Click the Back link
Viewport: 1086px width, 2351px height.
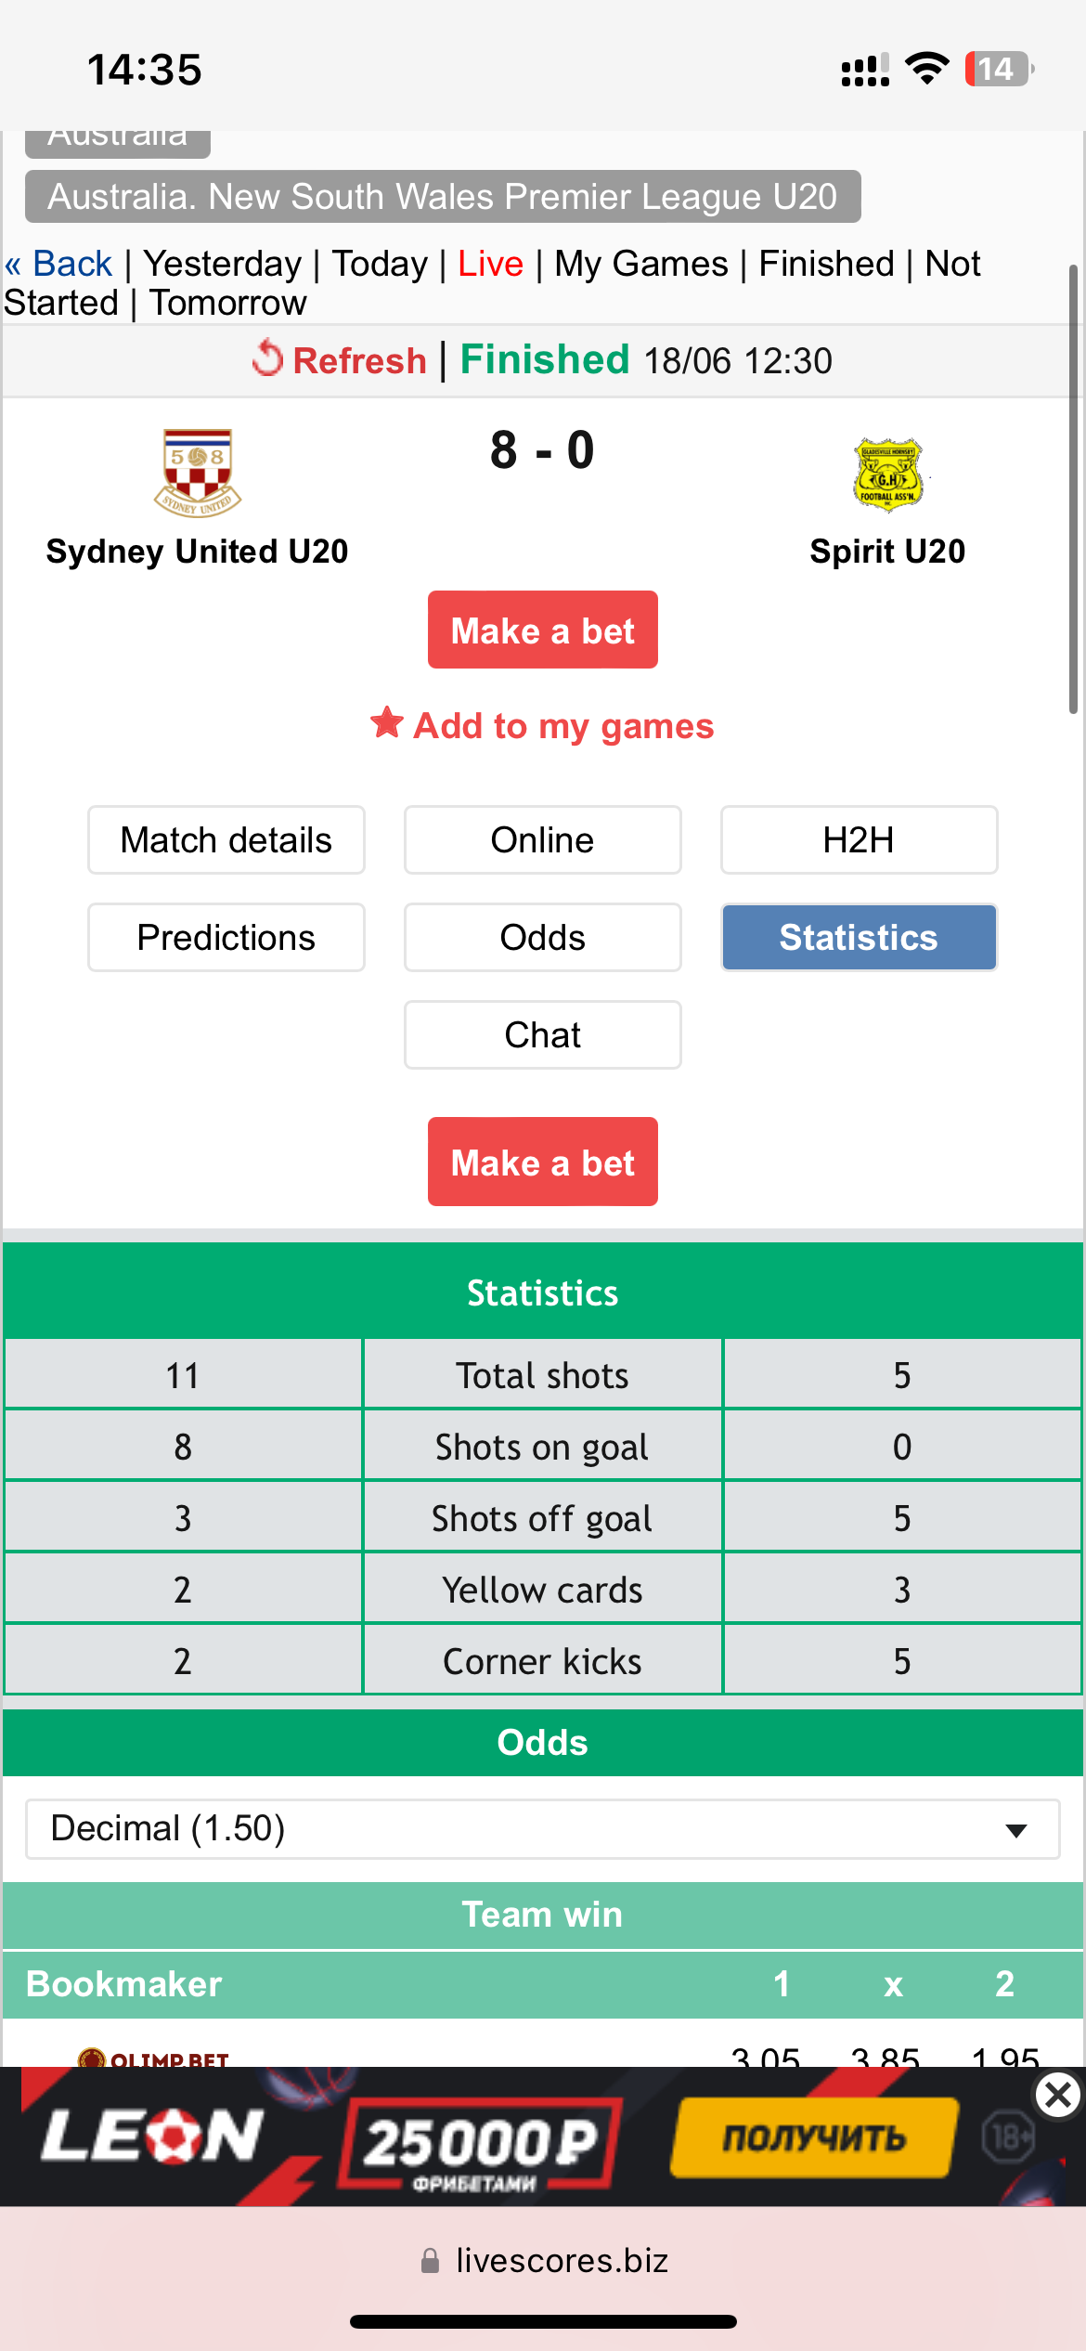click(x=59, y=265)
